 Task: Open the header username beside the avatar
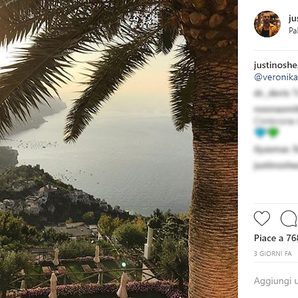coord(293,18)
